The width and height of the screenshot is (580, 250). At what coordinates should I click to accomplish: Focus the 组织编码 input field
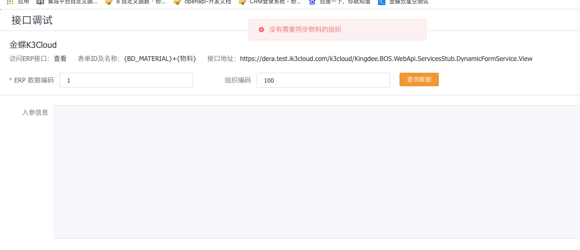pyautogui.click(x=323, y=80)
